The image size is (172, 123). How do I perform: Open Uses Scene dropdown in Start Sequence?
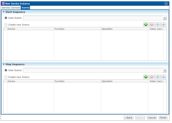tap(165, 18)
